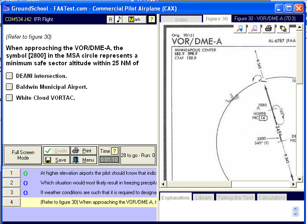Go to question 2 in list
This screenshot has width=307, height=224.
click(11, 183)
